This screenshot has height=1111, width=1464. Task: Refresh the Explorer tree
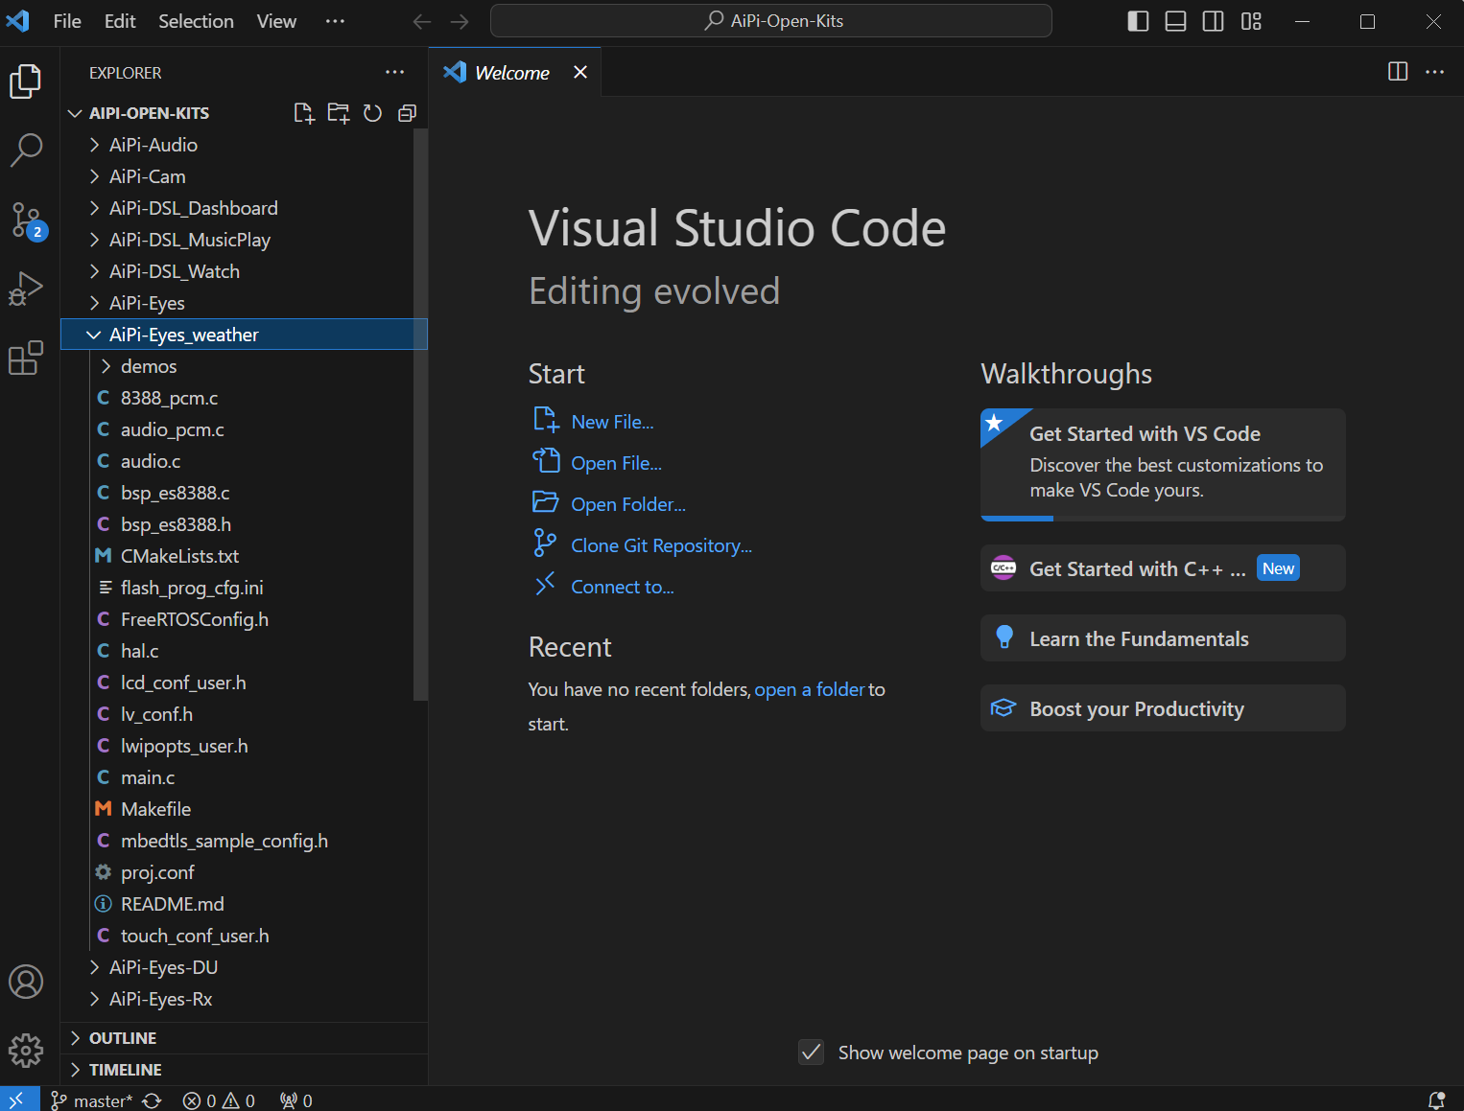(x=372, y=113)
